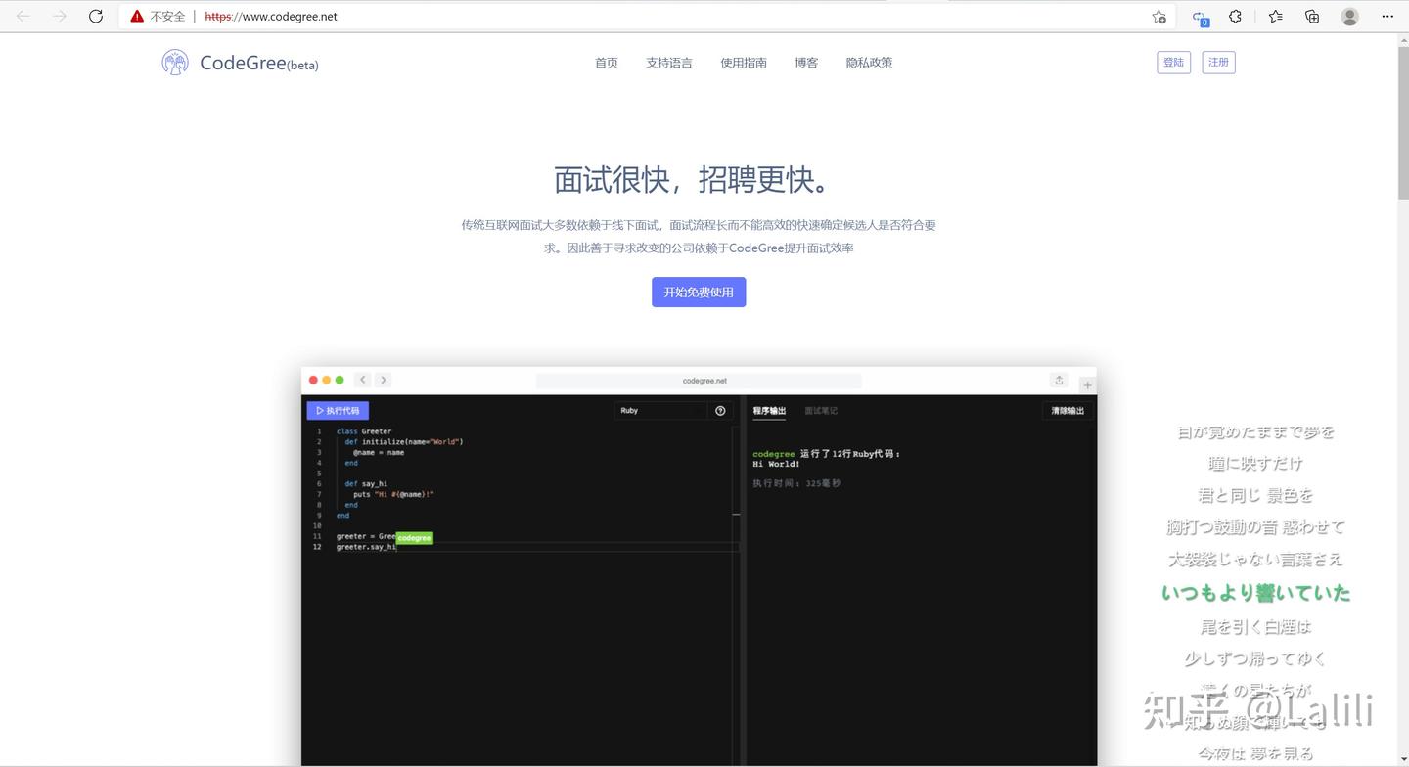
Task: Click the green zoom dot in demo window
Action: point(340,380)
